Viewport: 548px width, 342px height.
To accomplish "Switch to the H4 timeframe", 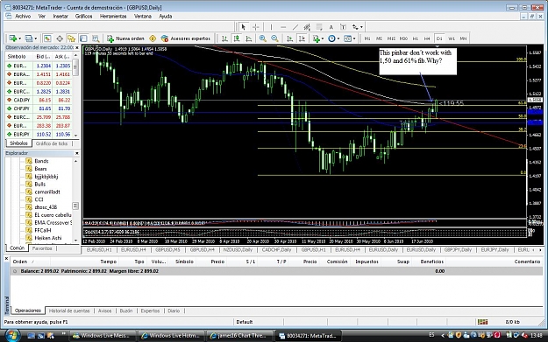I will (x=427, y=38).
